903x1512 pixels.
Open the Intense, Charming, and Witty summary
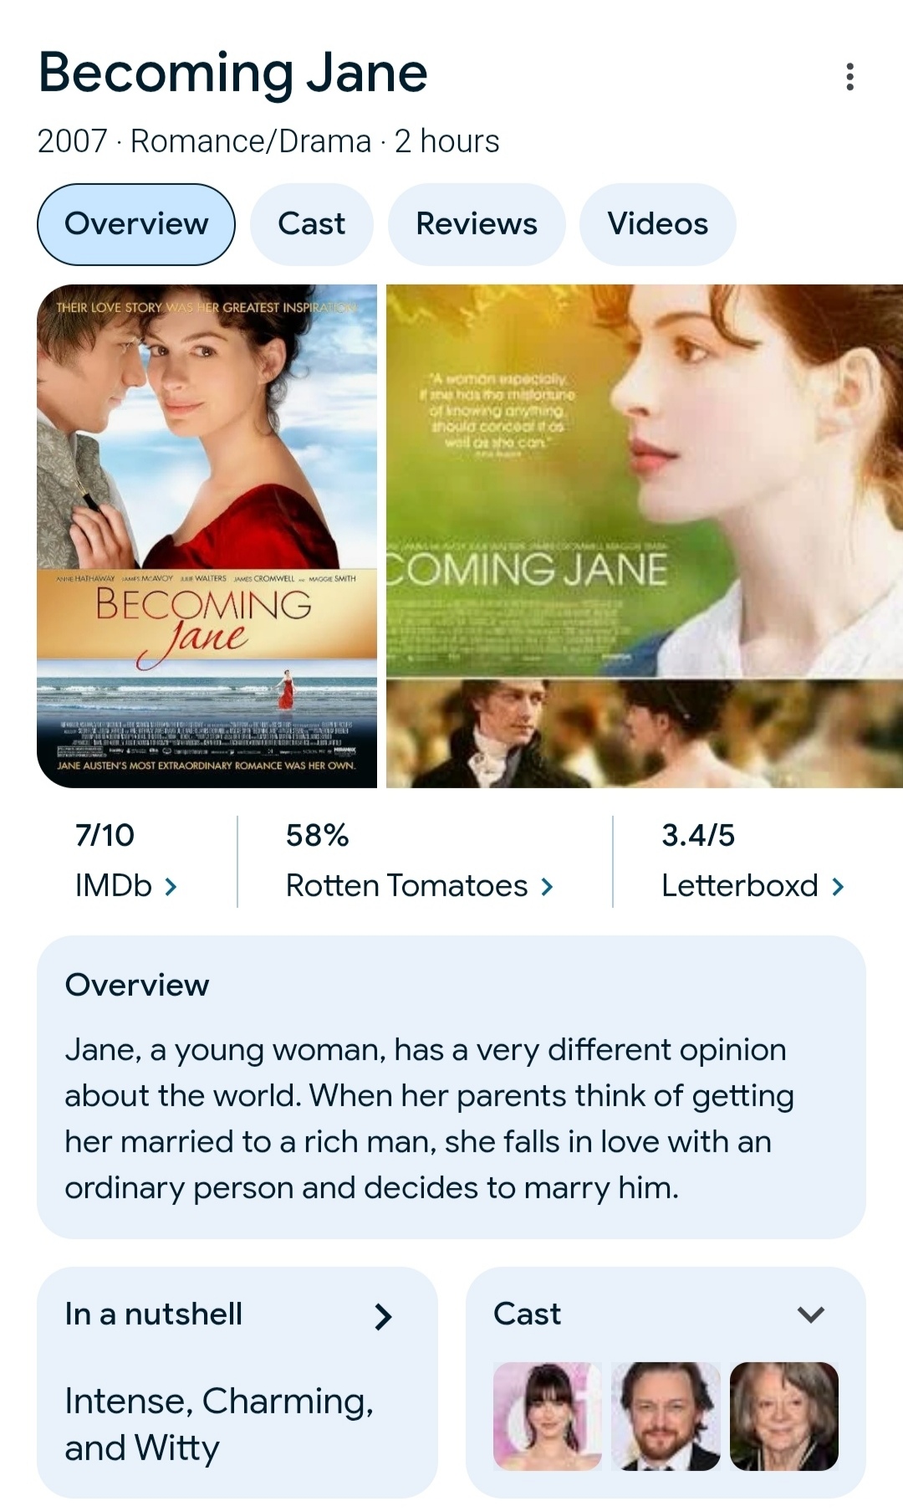[219, 1424]
